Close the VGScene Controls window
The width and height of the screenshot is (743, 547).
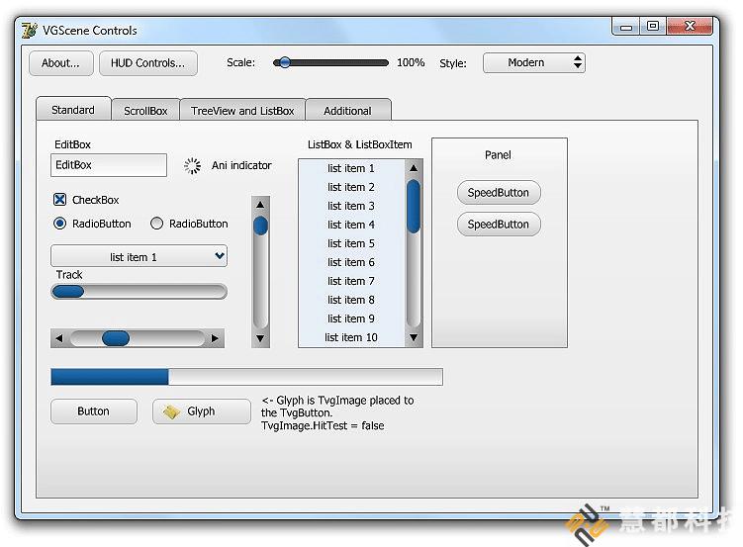[690, 27]
